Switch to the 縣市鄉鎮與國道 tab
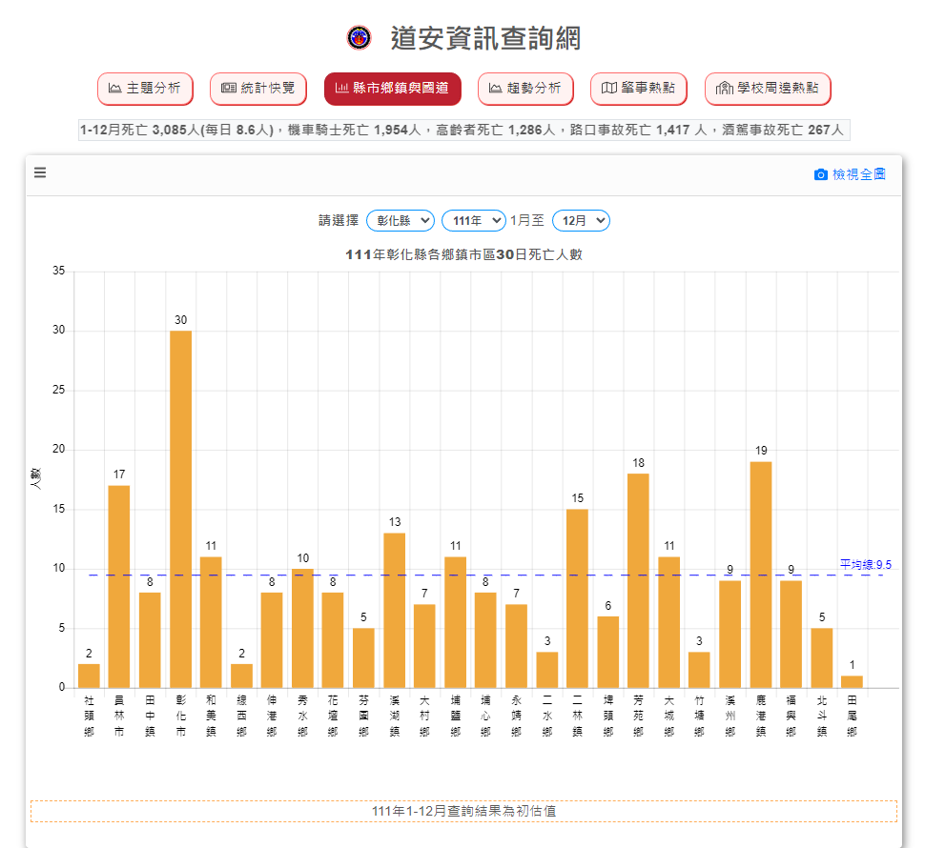 click(x=392, y=89)
